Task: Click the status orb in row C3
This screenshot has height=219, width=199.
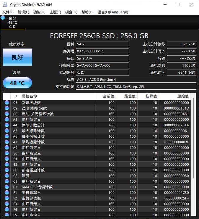Action: tap(7, 181)
